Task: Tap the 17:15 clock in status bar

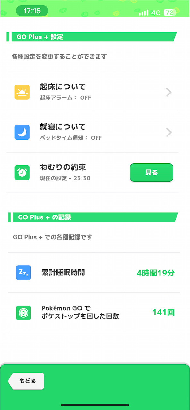Action: pyautogui.click(x=32, y=11)
